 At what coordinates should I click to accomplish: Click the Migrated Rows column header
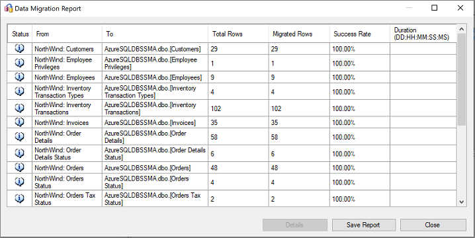tap(299, 34)
